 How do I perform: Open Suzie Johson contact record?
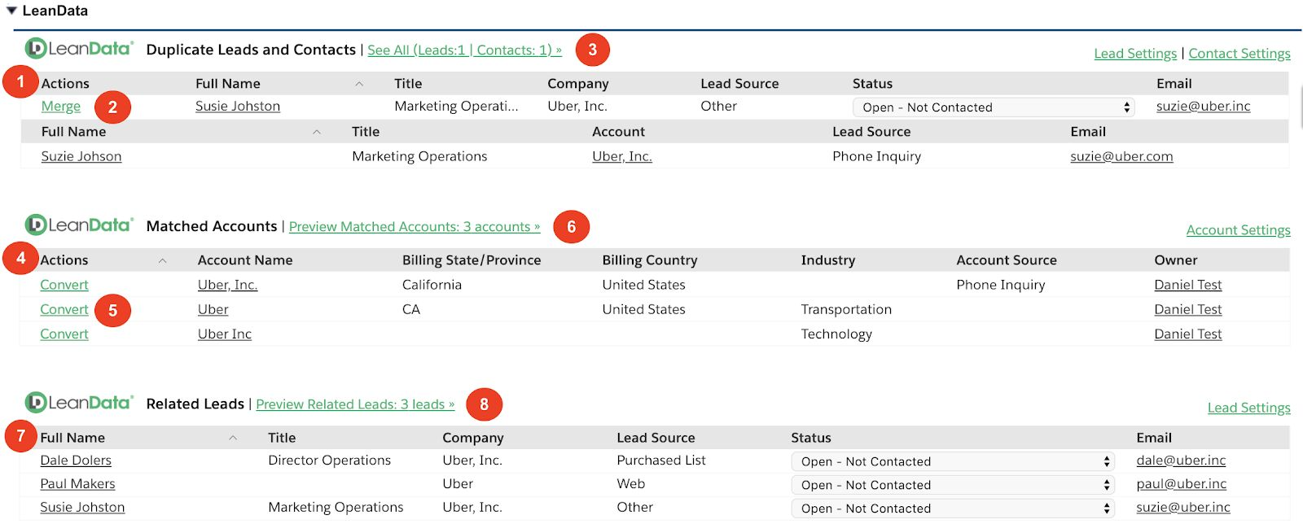pyautogui.click(x=81, y=156)
